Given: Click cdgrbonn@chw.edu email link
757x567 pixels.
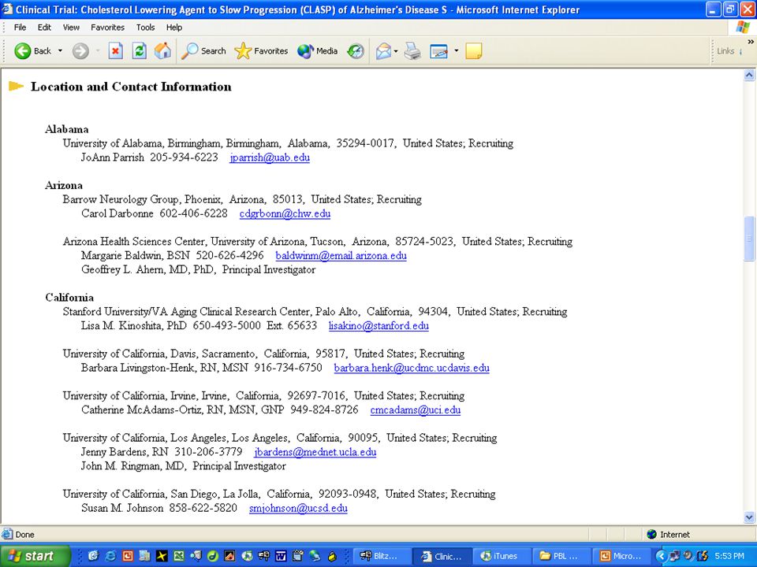Looking at the screenshot, I should click(x=285, y=213).
